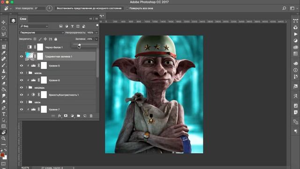Toggle the layer filter switch

[97, 25]
